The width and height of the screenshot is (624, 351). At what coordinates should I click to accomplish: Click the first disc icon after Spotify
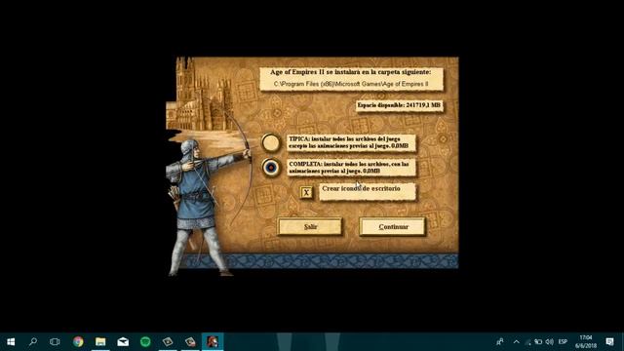pyautogui.click(x=168, y=341)
